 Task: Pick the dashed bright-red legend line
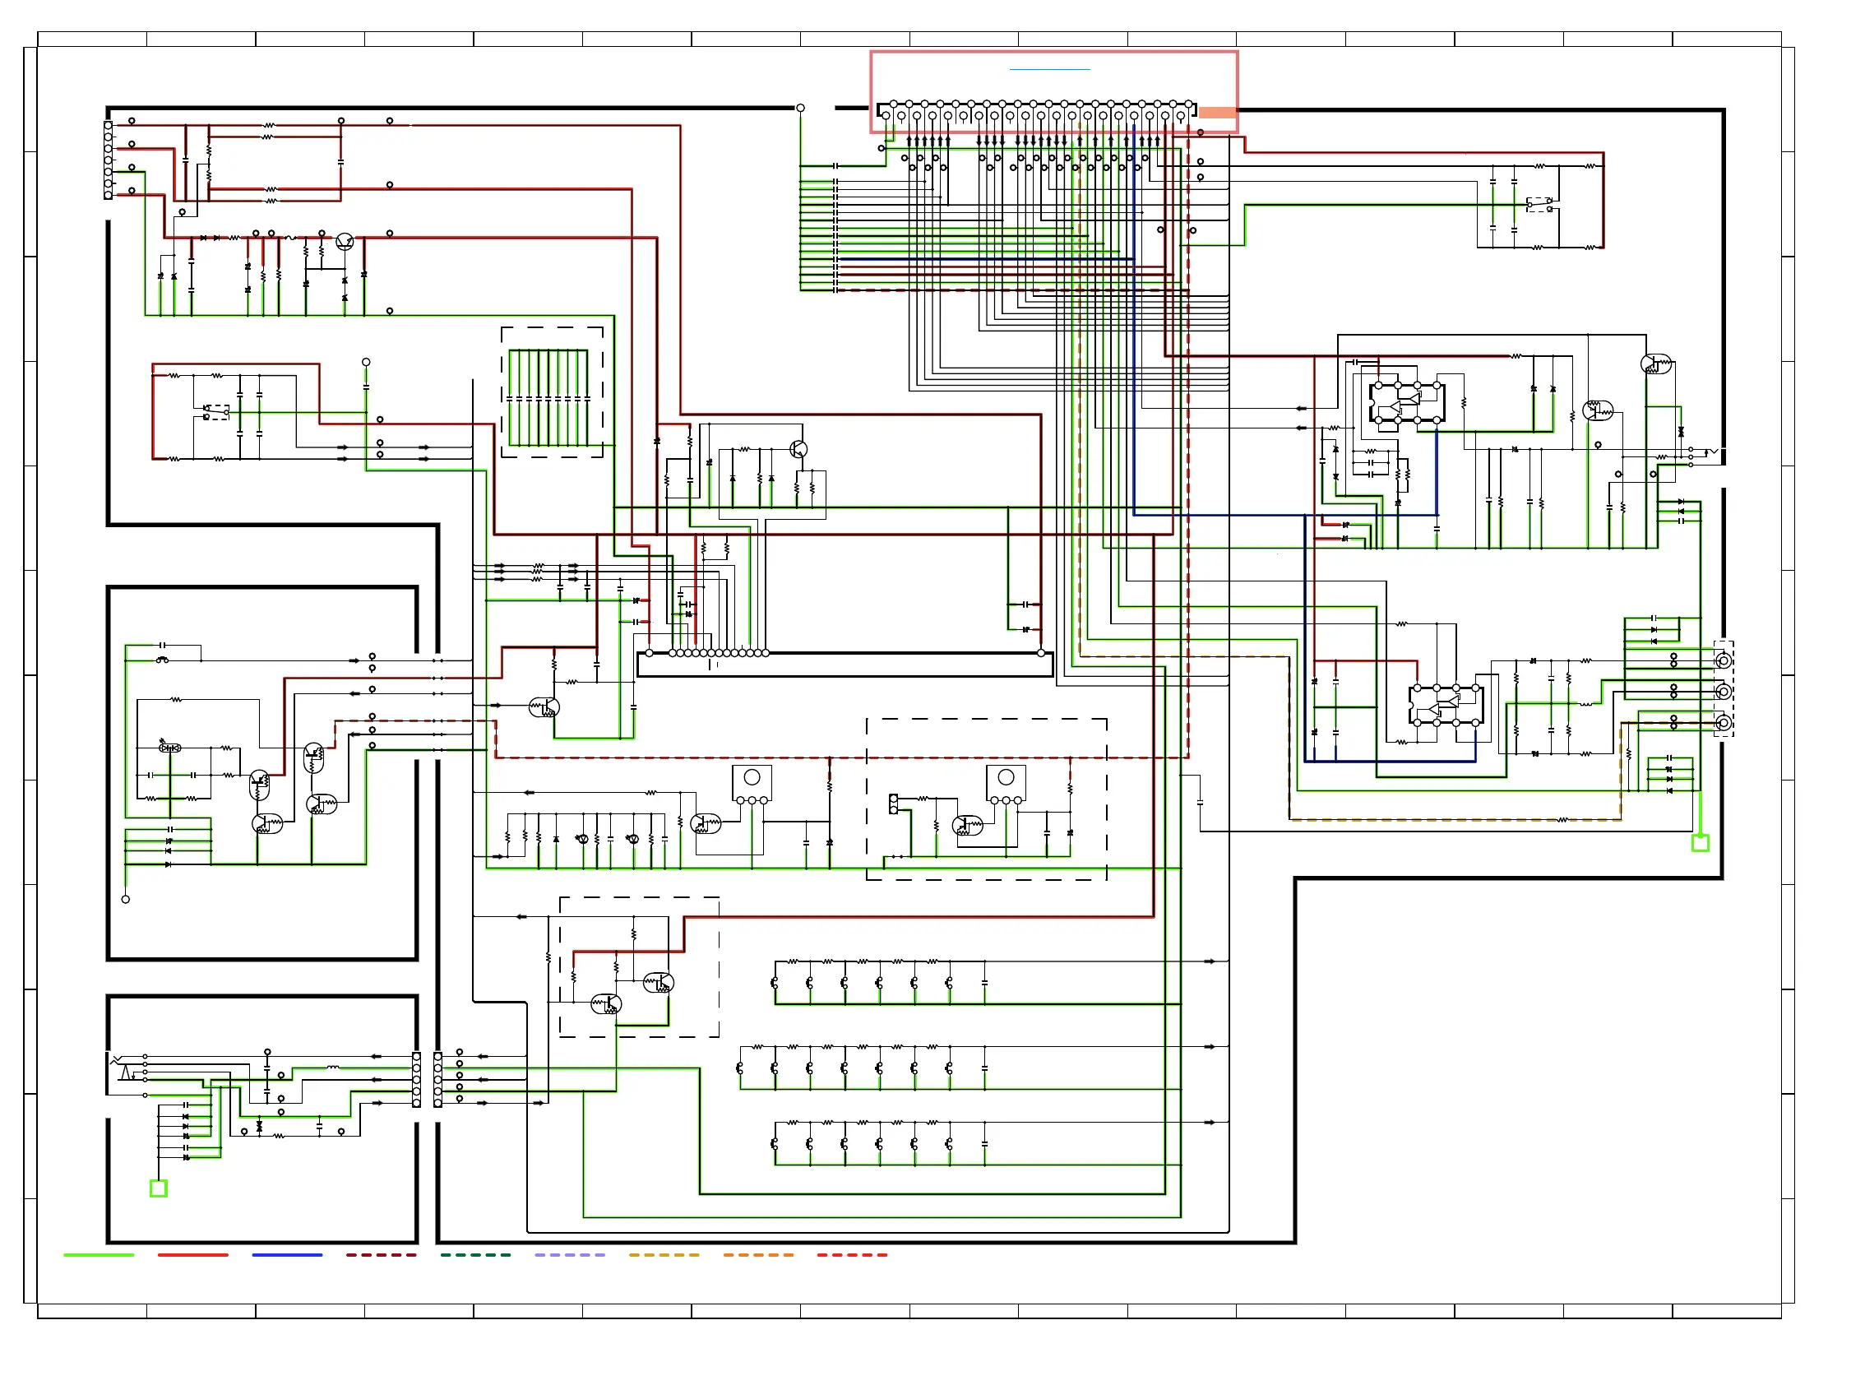pos(853,1255)
